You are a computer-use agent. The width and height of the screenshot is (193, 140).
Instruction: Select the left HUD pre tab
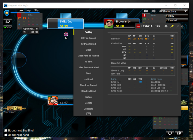[21, 11]
